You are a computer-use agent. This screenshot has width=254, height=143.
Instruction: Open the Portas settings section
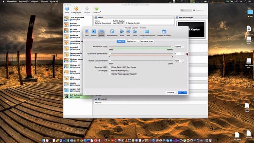point(135,33)
